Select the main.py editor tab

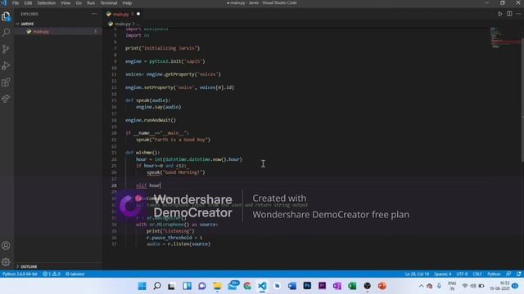click(122, 14)
